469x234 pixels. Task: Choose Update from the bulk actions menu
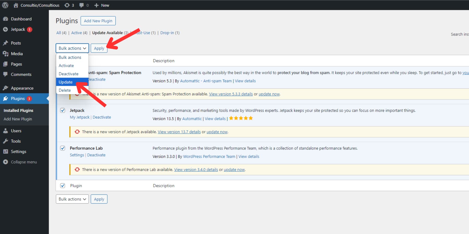[66, 82]
